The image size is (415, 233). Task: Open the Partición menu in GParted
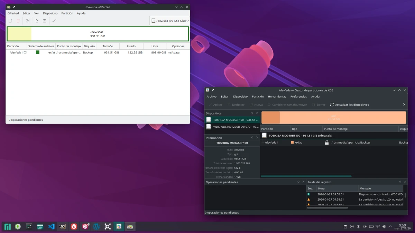[67, 13]
